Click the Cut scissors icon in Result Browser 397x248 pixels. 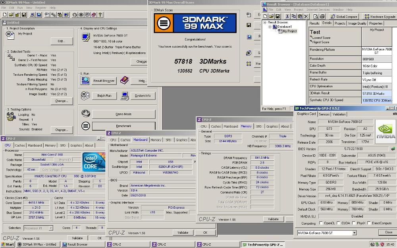[x=287, y=16]
